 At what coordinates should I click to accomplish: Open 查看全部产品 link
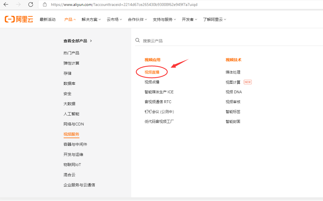(78, 41)
